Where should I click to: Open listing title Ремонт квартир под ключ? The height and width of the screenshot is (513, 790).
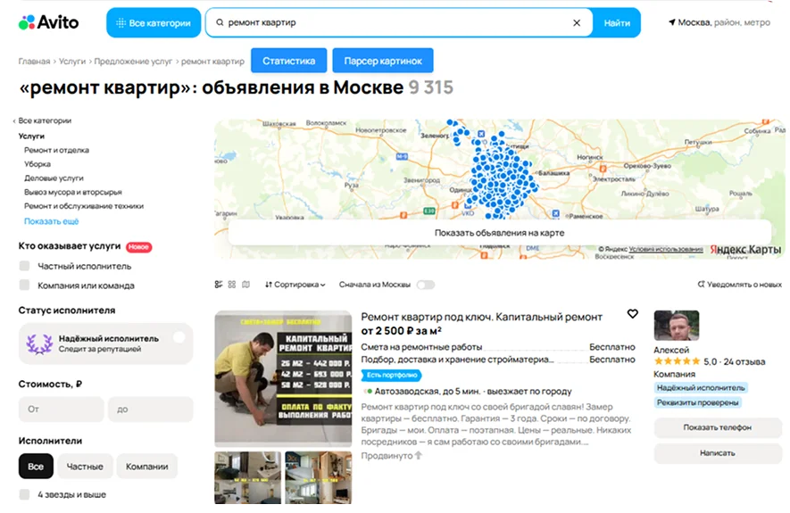tap(482, 317)
